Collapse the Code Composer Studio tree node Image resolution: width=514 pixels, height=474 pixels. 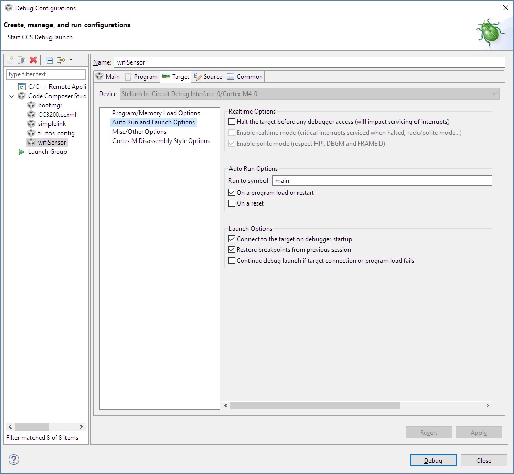[x=12, y=96]
